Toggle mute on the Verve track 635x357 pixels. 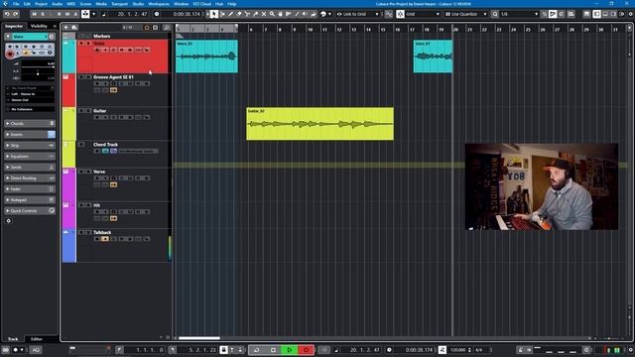[81, 172]
